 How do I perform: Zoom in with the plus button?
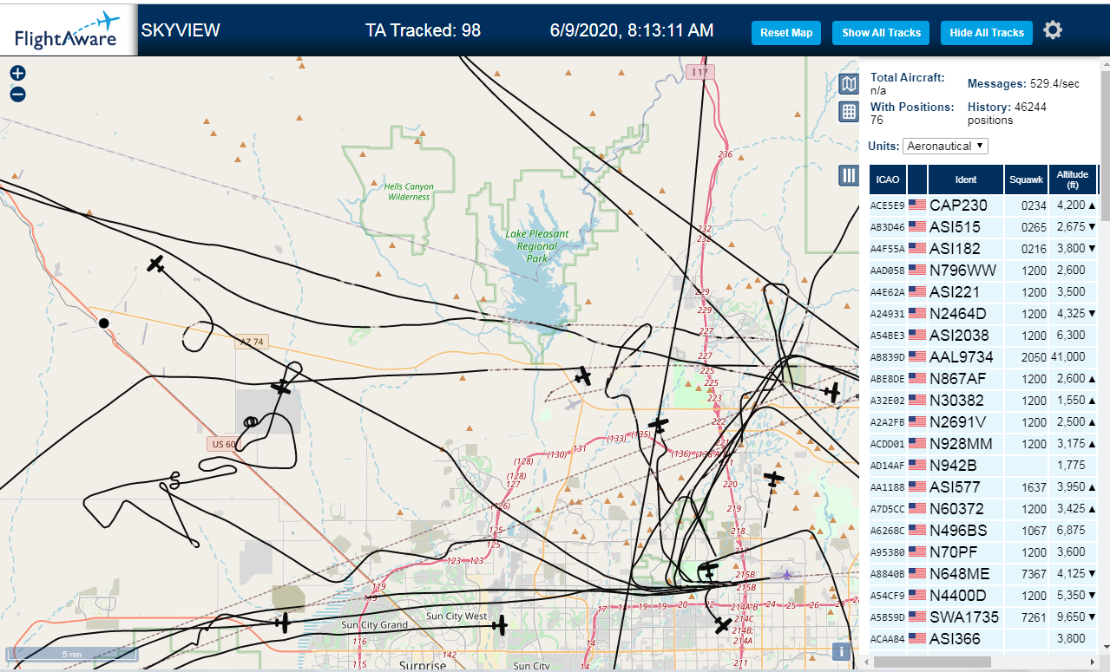point(18,74)
